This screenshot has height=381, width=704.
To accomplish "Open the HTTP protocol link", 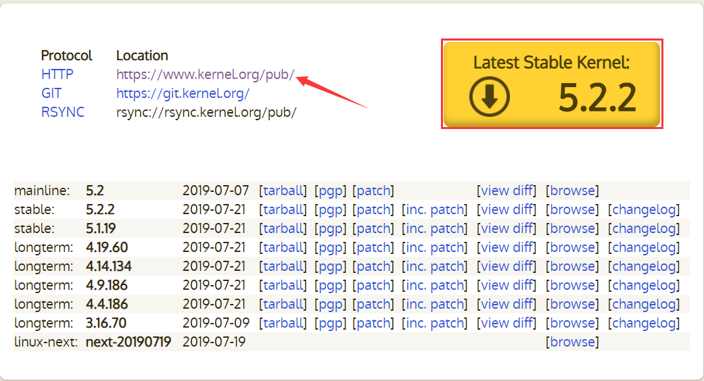I will pyautogui.click(x=57, y=74).
